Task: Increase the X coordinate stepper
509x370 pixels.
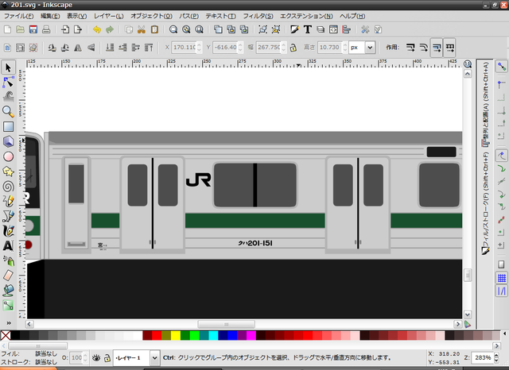Action: coord(200,44)
